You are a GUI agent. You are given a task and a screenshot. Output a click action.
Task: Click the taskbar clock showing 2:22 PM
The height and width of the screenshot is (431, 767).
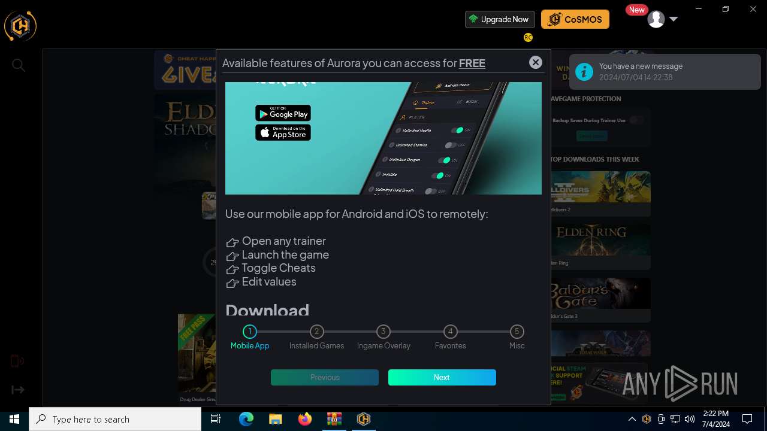(x=716, y=419)
